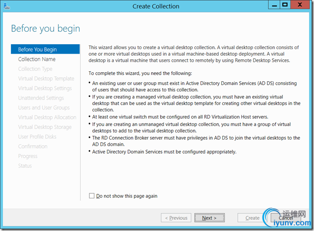
Task: Close the Create Collection window
Action: click(300, 5)
